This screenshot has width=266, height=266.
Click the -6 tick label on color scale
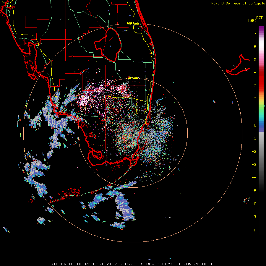(x=254, y=204)
